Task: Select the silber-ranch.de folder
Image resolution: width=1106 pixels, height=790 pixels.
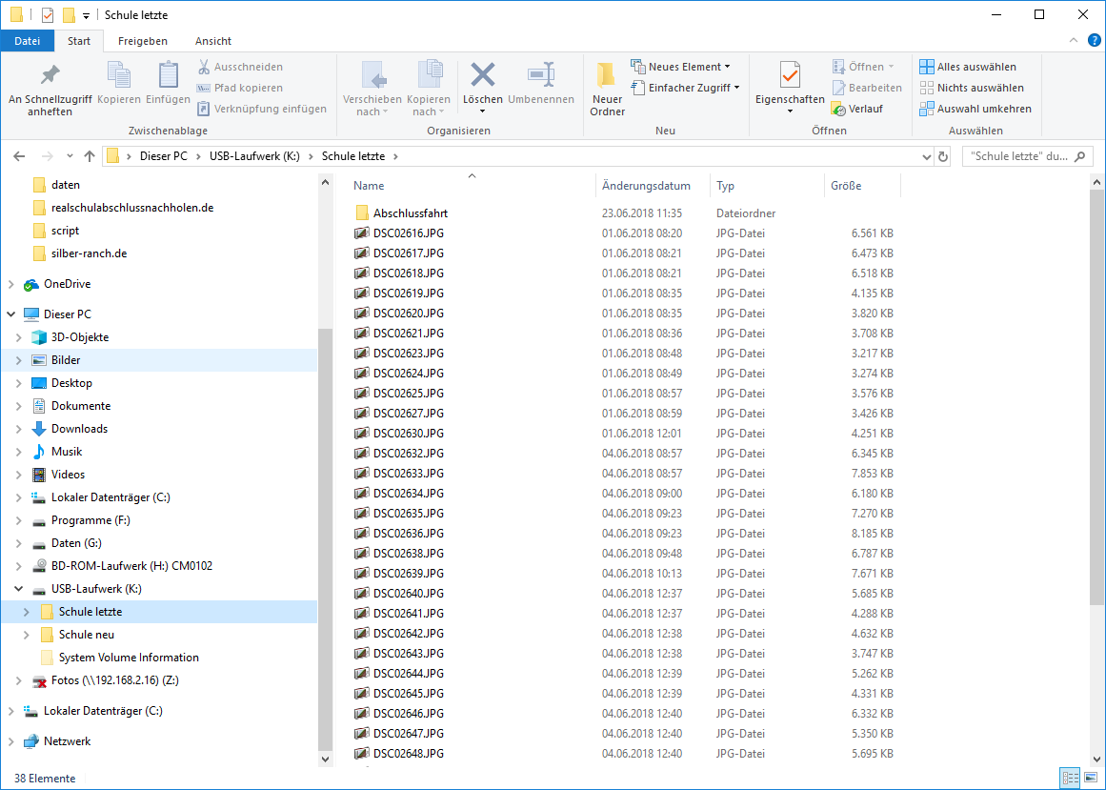Action: click(89, 253)
